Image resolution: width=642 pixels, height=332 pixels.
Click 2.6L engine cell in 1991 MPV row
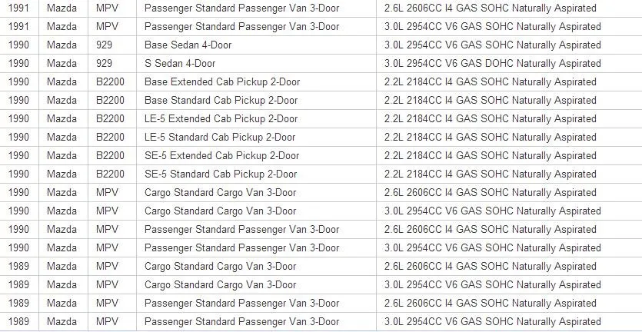tap(509, 8)
